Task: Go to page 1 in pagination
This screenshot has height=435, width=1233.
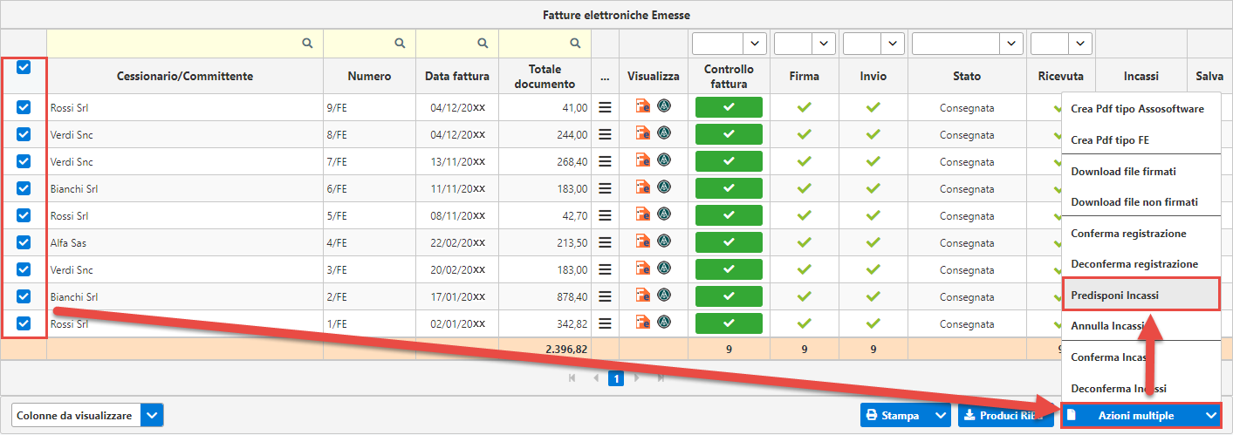Action: pos(616,378)
